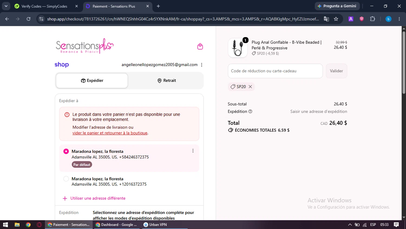This screenshot has height=229, width=406.
Task: Open the Chrome three-dot menu
Action: click(x=399, y=19)
